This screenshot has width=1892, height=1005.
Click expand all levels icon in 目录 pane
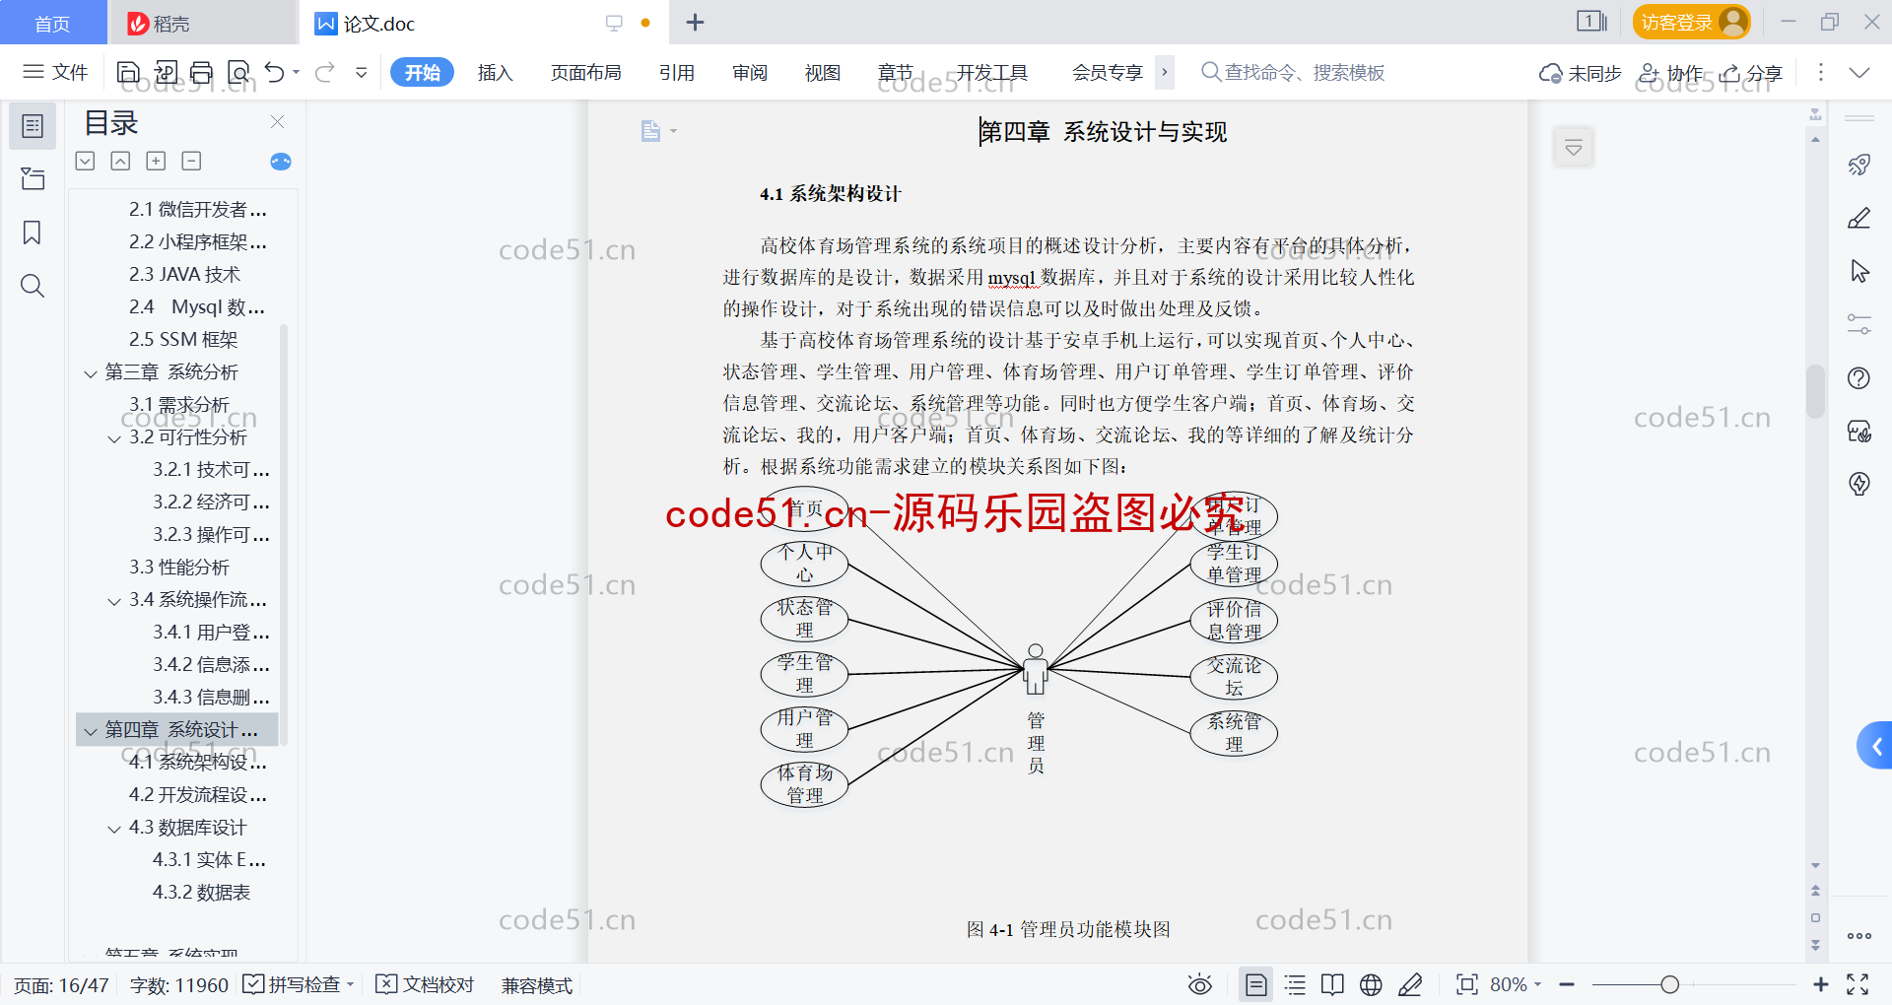pyautogui.click(x=86, y=161)
